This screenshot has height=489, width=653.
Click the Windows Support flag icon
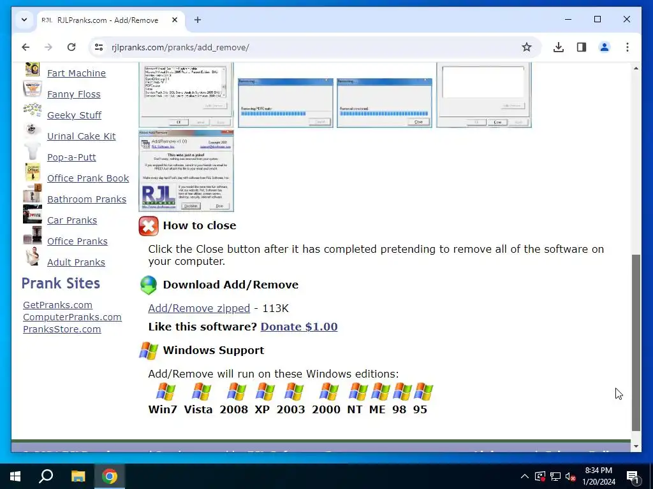pyautogui.click(x=148, y=351)
